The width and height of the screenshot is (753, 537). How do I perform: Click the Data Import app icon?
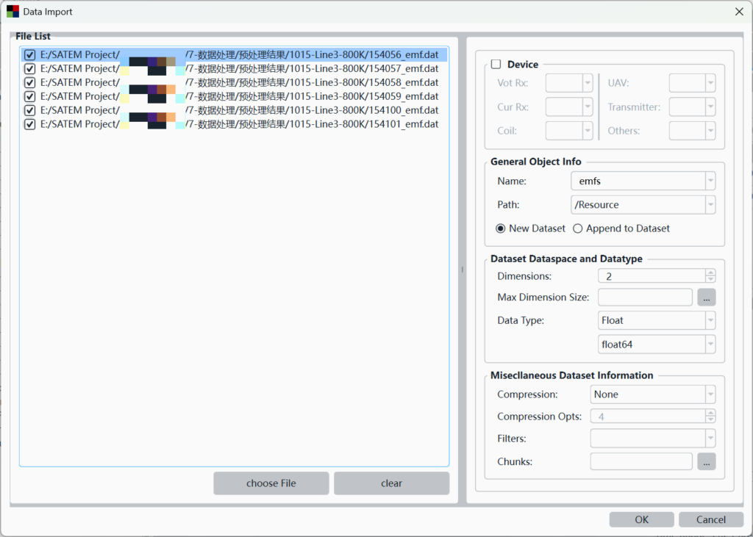[13, 12]
